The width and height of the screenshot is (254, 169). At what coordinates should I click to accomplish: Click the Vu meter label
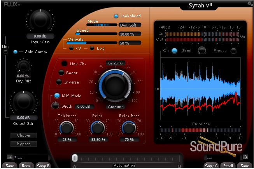tap(242, 37)
